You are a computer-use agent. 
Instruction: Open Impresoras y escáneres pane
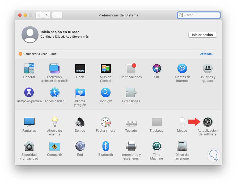click(x=131, y=146)
